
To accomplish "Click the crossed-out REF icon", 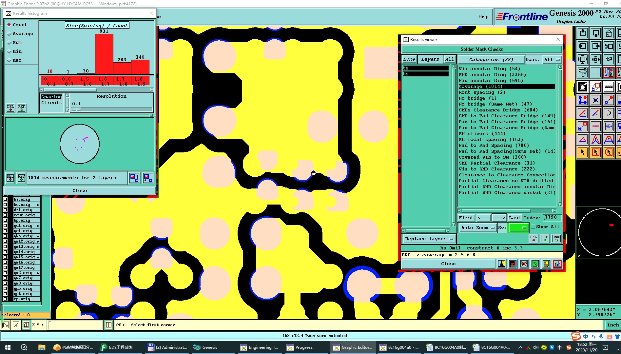I will pos(524,264).
